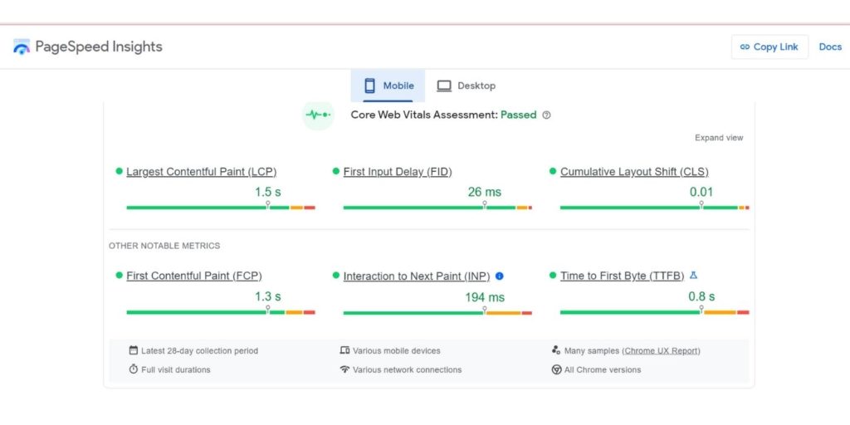Click the OTHER NOTABLE METRICS heading
This screenshot has width=850, height=425.
pos(164,246)
